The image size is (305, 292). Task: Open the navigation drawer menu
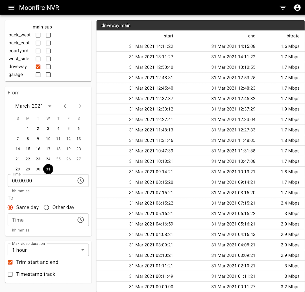click(11, 8)
